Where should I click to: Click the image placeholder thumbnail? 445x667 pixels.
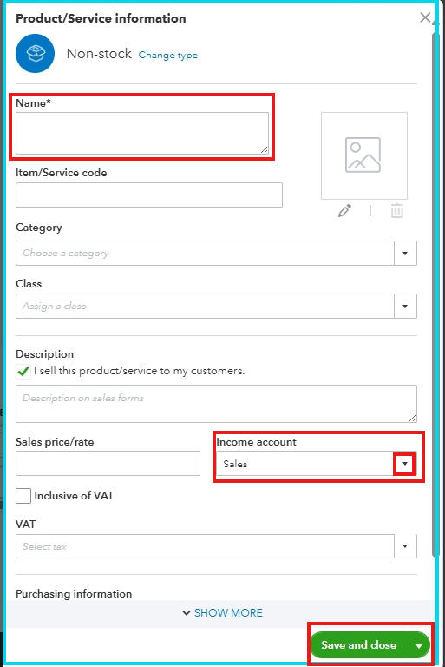(x=364, y=155)
